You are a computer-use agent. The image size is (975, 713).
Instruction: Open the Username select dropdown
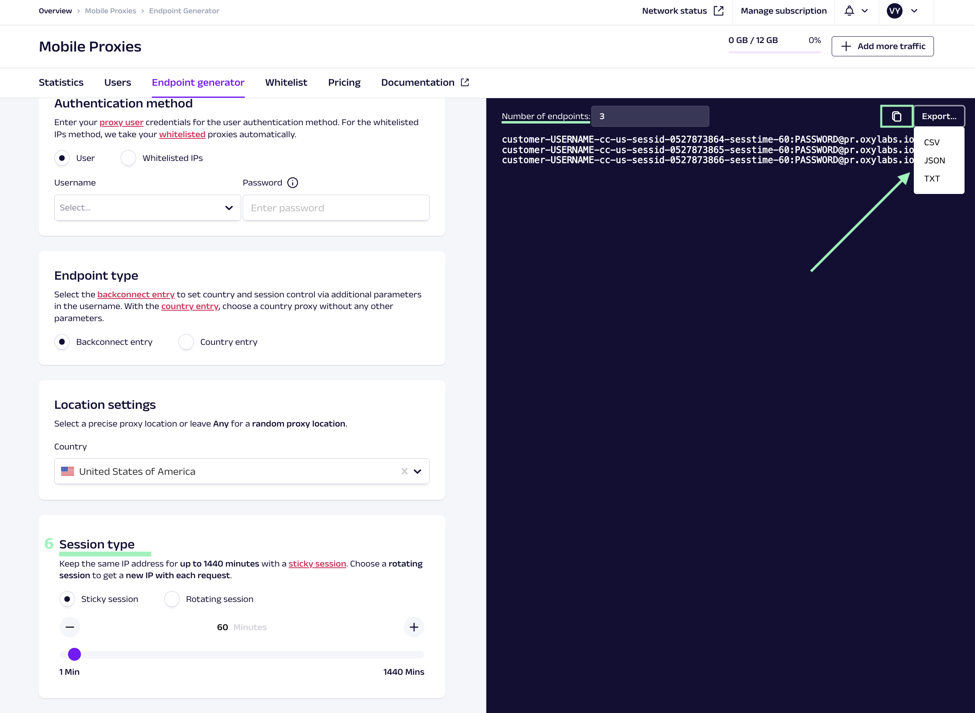pyautogui.click(x=147, y=208)
